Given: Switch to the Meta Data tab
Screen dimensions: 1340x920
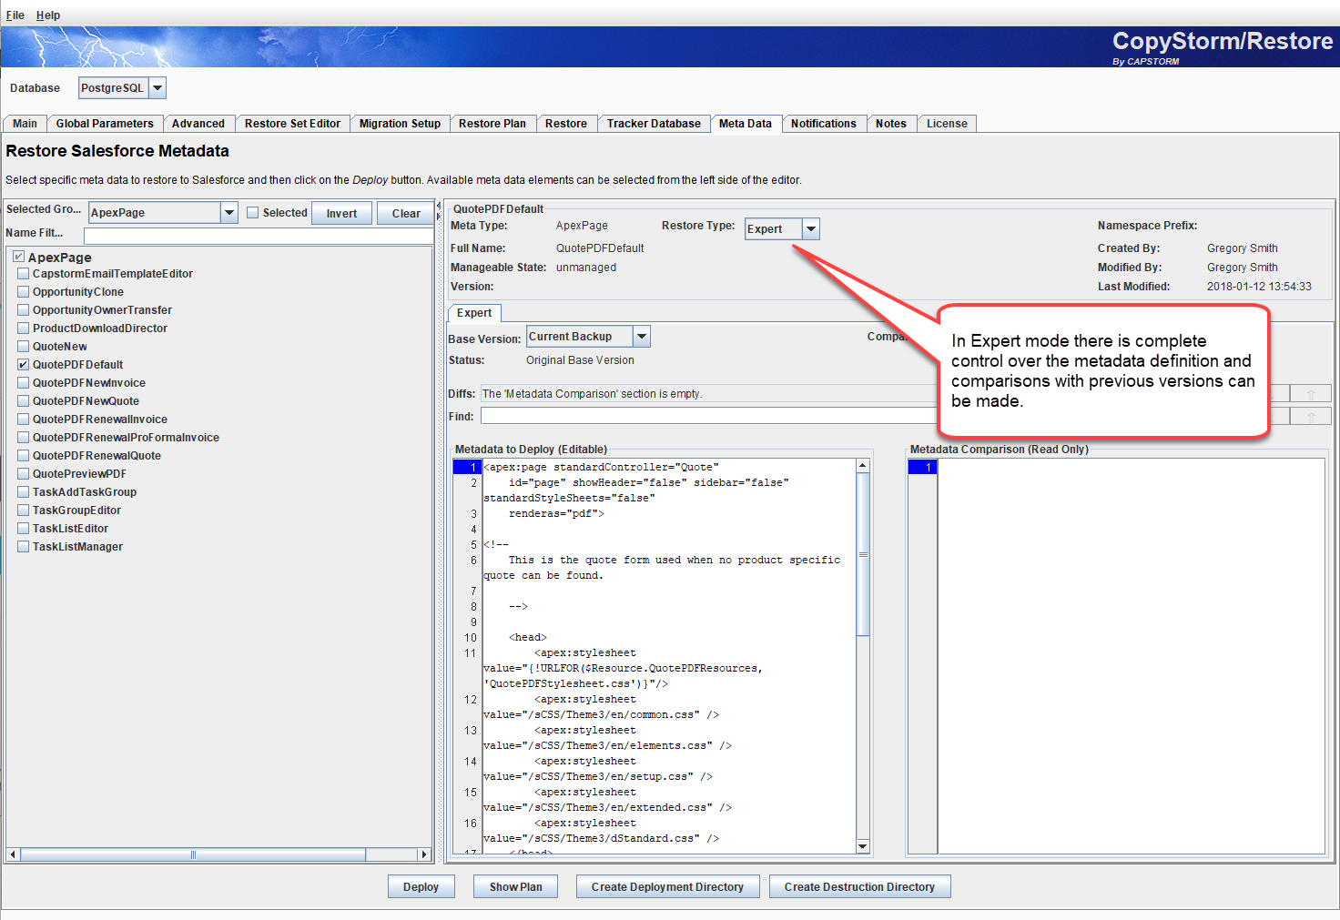Looking at the screenshot, I should coord(746,124).
